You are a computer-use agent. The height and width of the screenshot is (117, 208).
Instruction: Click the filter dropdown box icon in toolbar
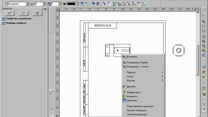point(82,4)
